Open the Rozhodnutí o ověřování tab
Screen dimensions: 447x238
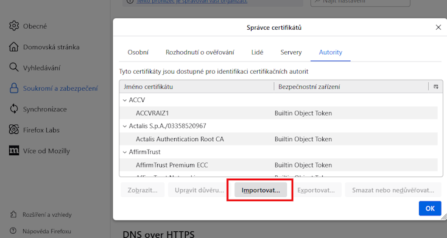point(200,52)
